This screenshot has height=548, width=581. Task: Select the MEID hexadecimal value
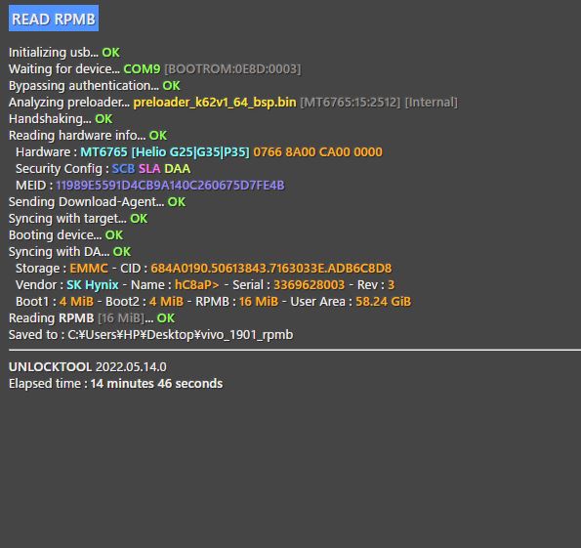click(170, 186)
